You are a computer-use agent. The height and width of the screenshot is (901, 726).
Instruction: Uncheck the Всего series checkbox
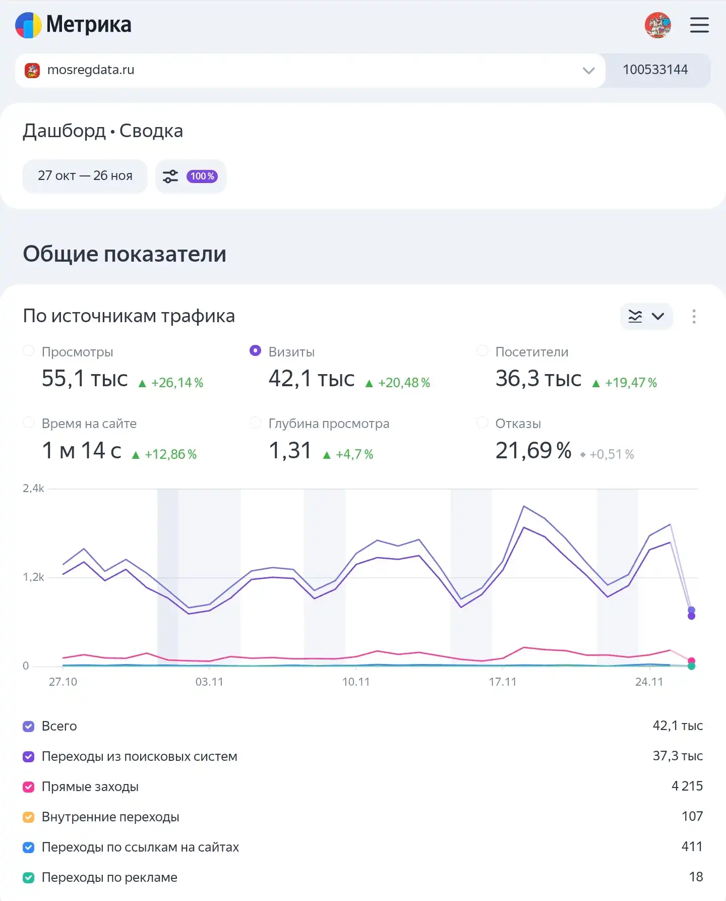29,726
